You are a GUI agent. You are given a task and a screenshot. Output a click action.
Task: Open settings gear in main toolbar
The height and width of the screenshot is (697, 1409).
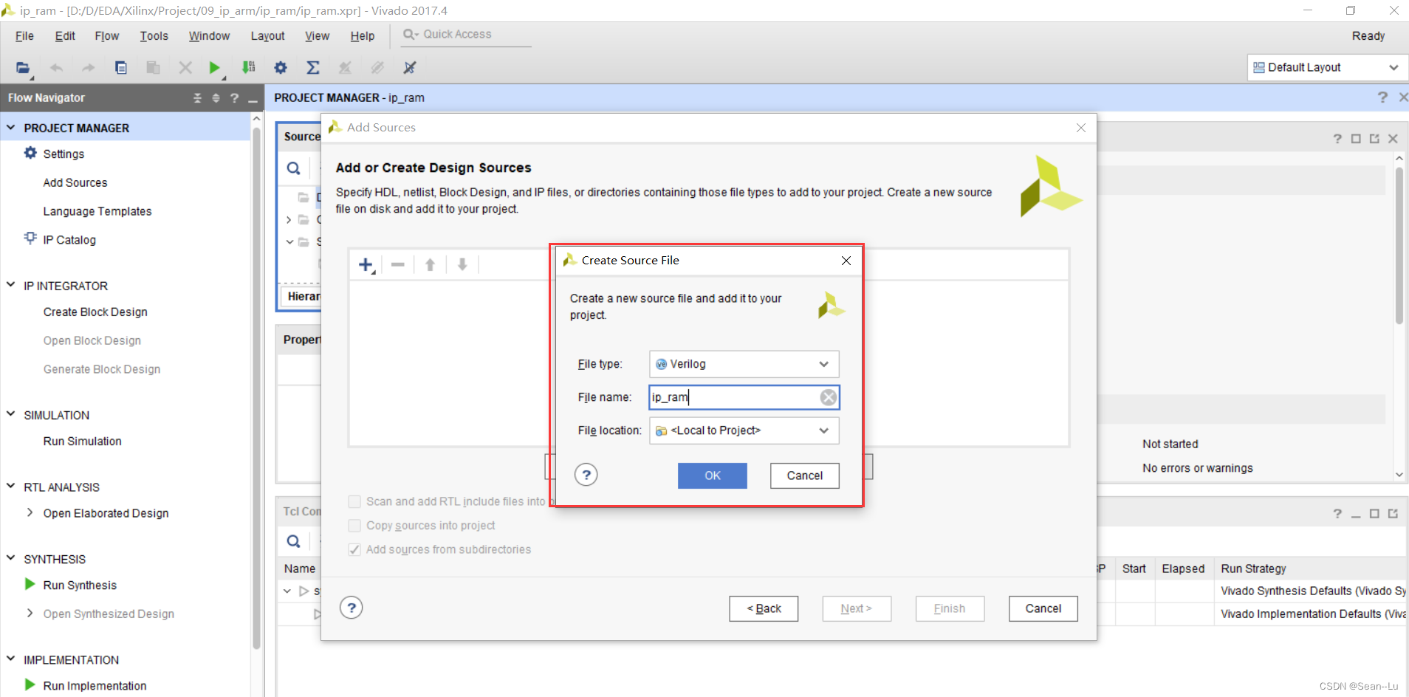point(281,68)
